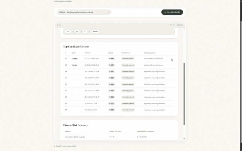This screenshot has width=242, height=151.
Task: Click the 94.4% predicted risk value
Action: (x=112, y=137)
